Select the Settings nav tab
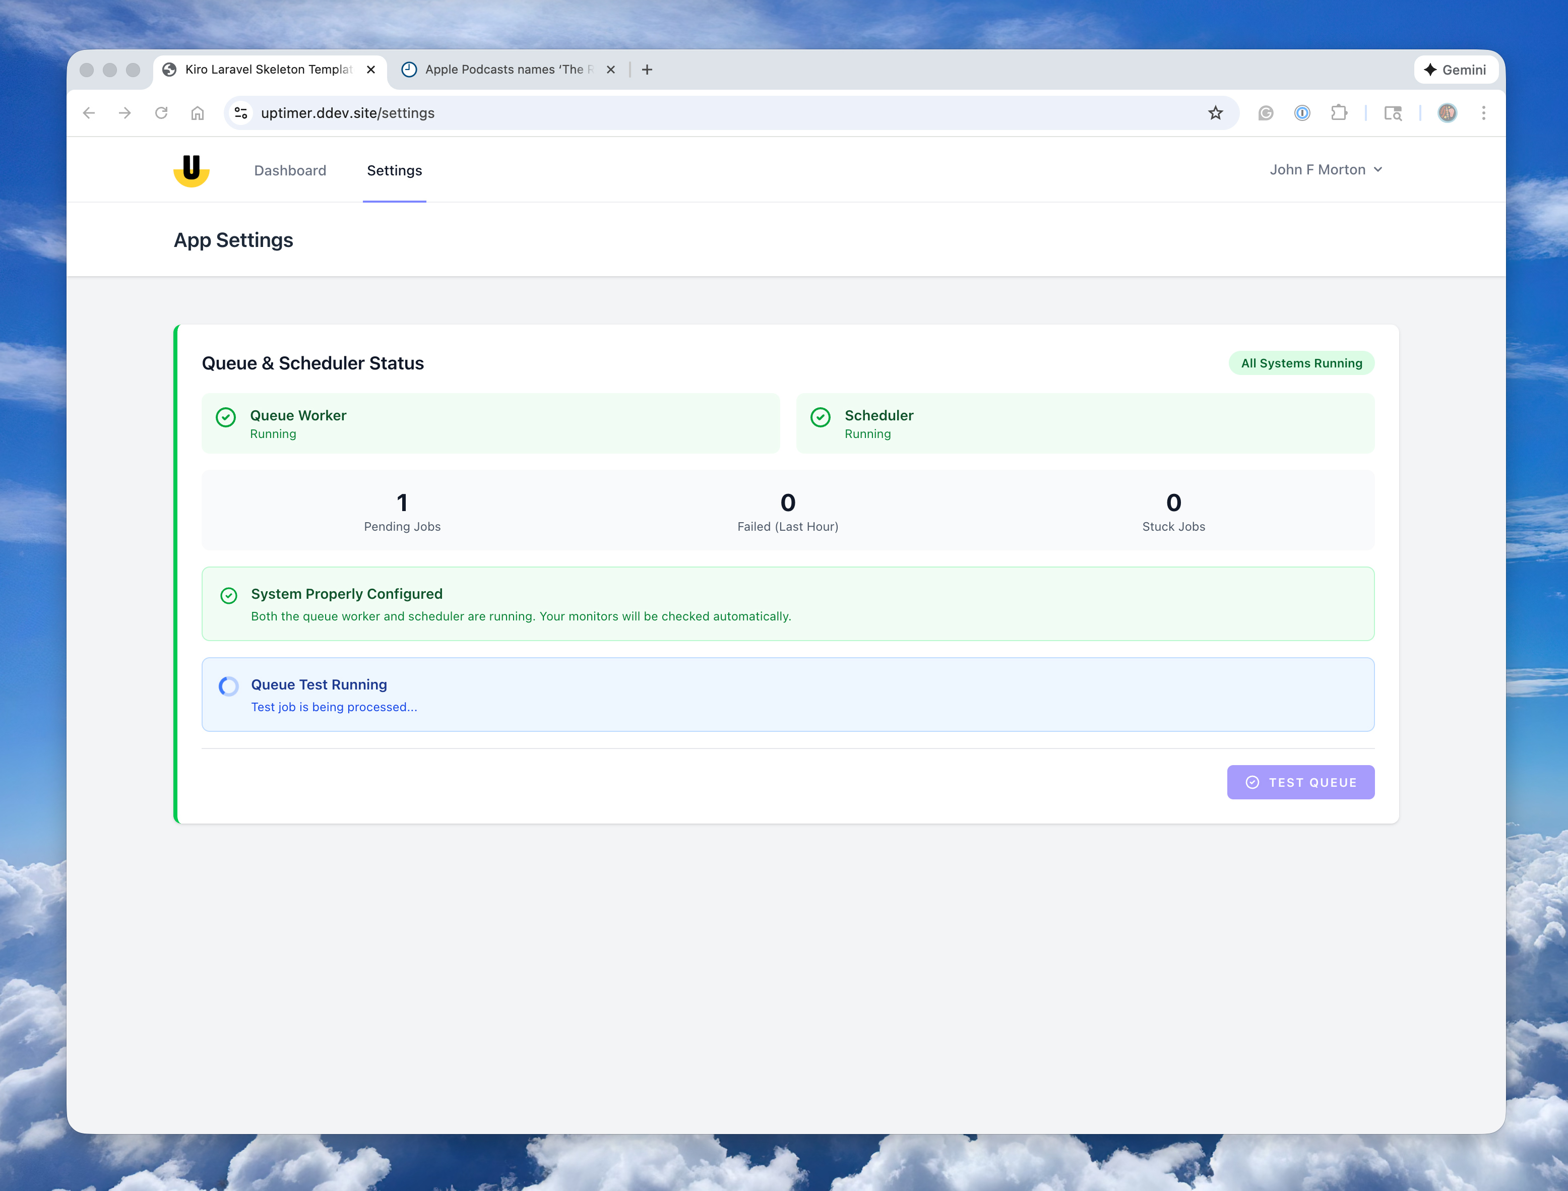1568x1191 pixels. (x=394, y=170)
